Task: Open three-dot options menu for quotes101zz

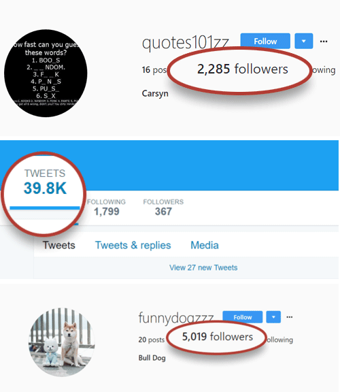Action: [x=324, y=42]
